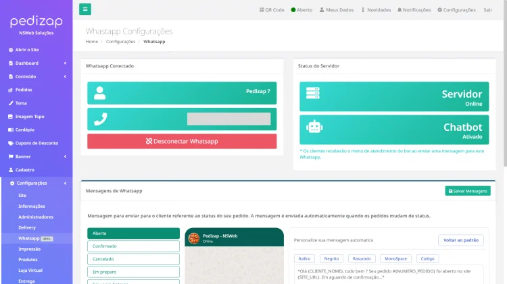Open Configurações gear in top bar
Image resolution: width=507 pixels, height=284 pixels.
440,10
